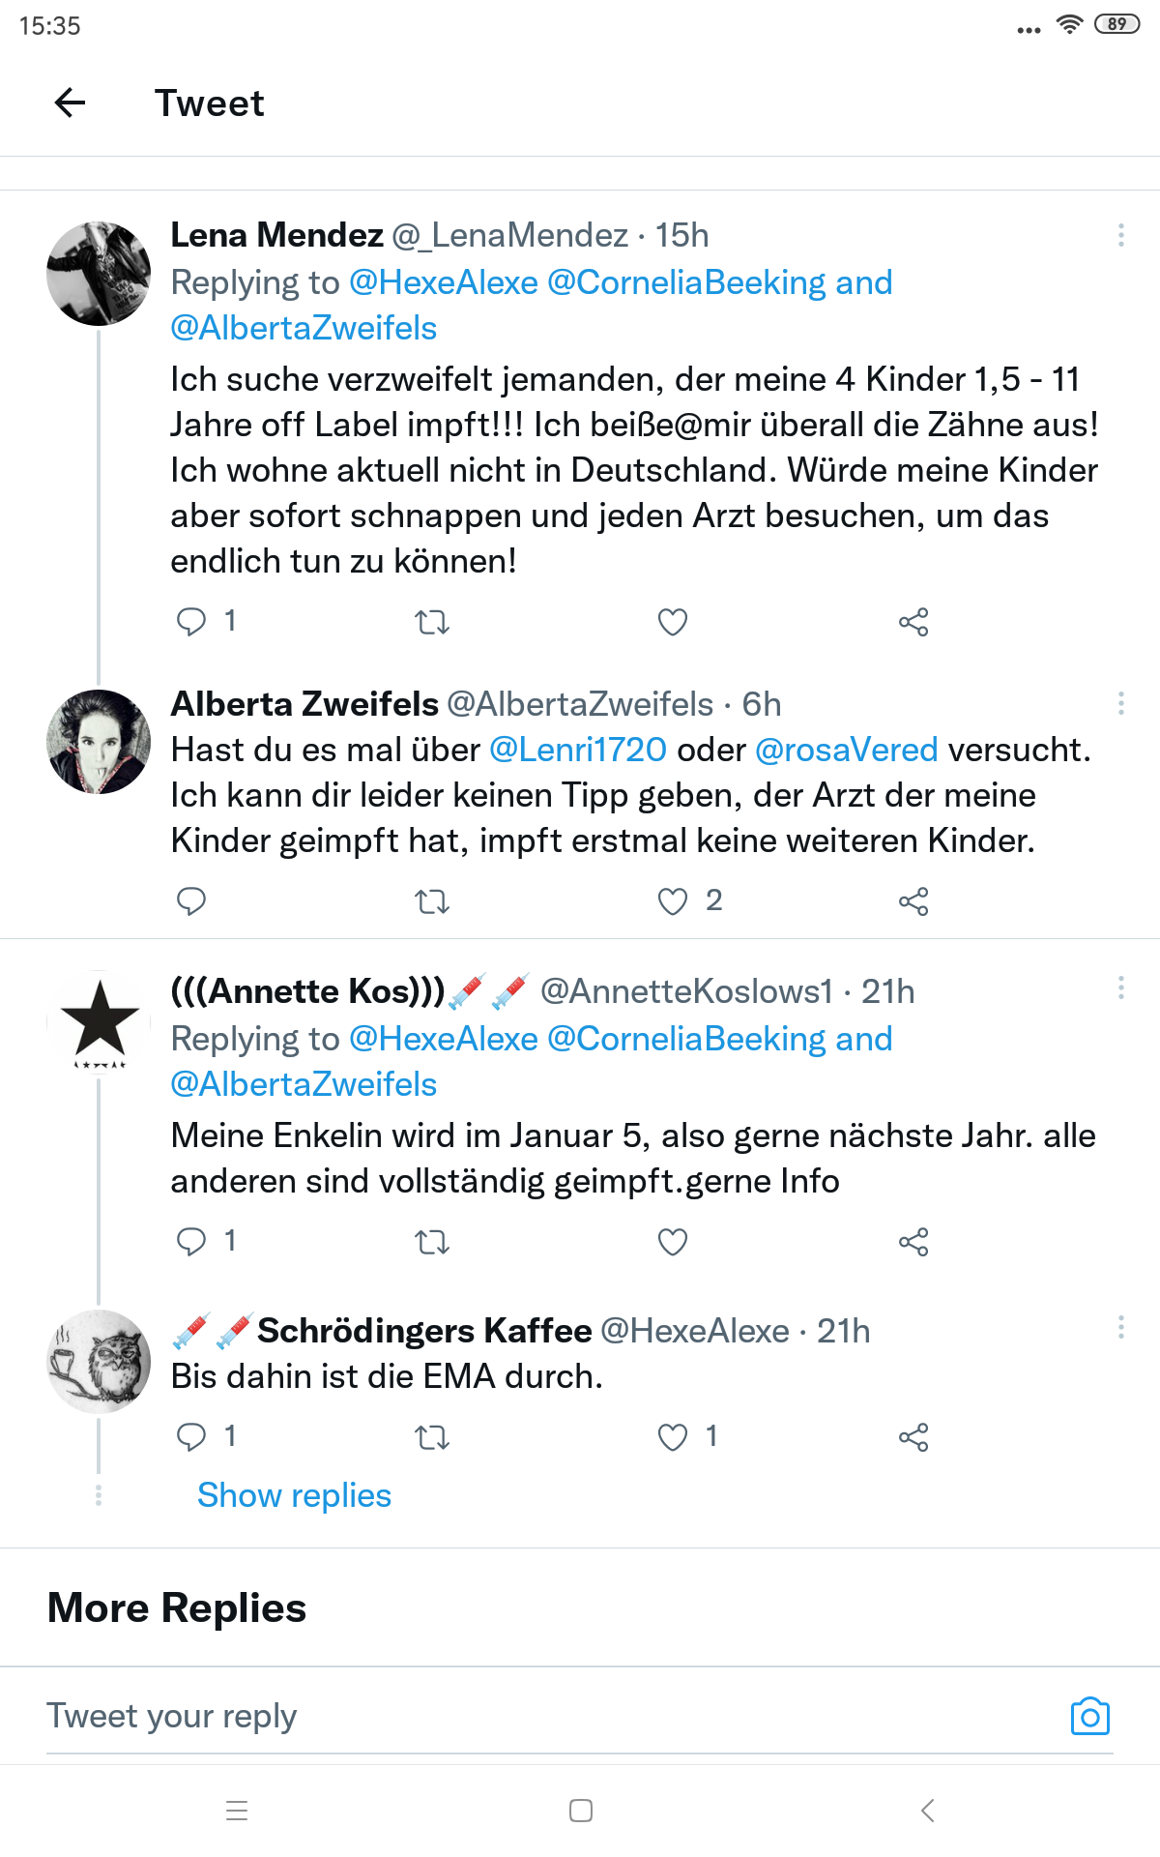The width and height of the screenshot is (1160, 1857).
Task: Open camera to attach a photo
Action: point(1089,1717)
